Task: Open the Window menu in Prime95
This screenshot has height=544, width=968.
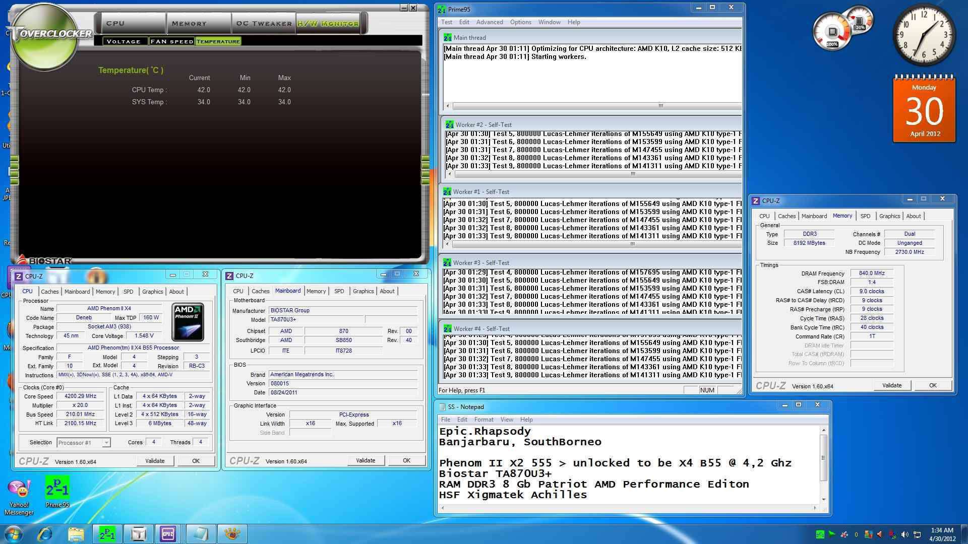Action: click(x=549, y=22)
